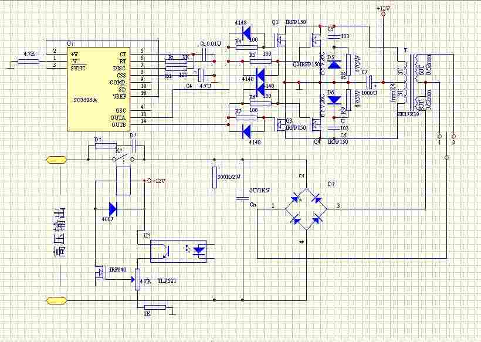The image size is (481, 342).
Task: Click the 'OUTA' pin label
Action: tap(118, 118)
